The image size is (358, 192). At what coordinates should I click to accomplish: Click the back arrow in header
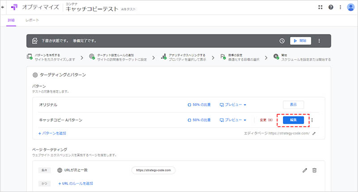tap(3, 7)
